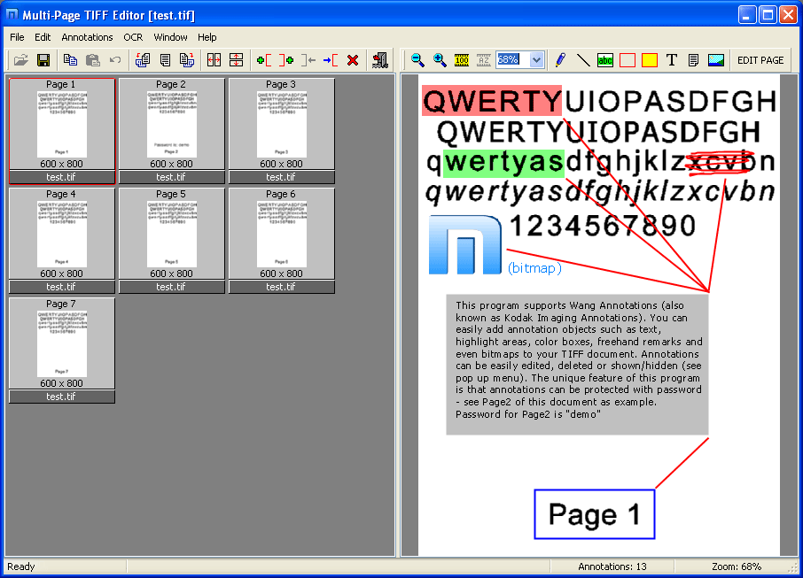Click the EDIT PAGE button
The image size is (803, 578).
(x=760, y=60)
